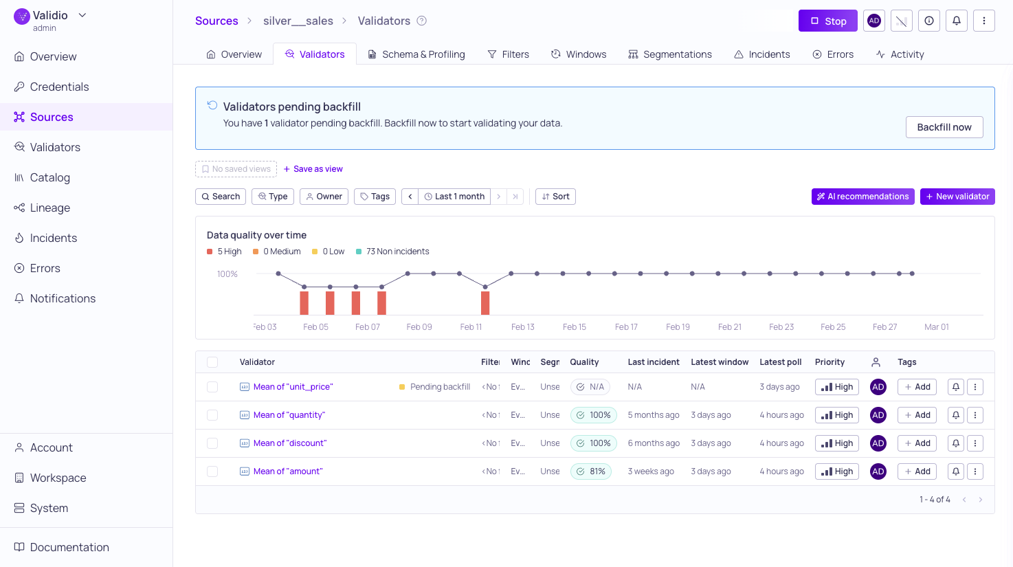Switch to the Segmentations tab
The height and width of the screenshot is (567, 1013).
pos(670,54)
